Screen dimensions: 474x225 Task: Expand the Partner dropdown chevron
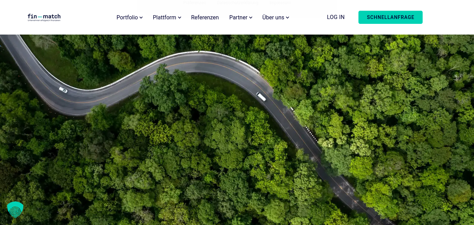pyautogui.click(x=251, y=18)
